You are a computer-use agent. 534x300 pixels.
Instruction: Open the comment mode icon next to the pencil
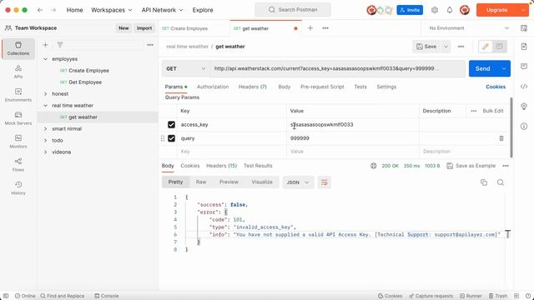[x=499, y=47]
